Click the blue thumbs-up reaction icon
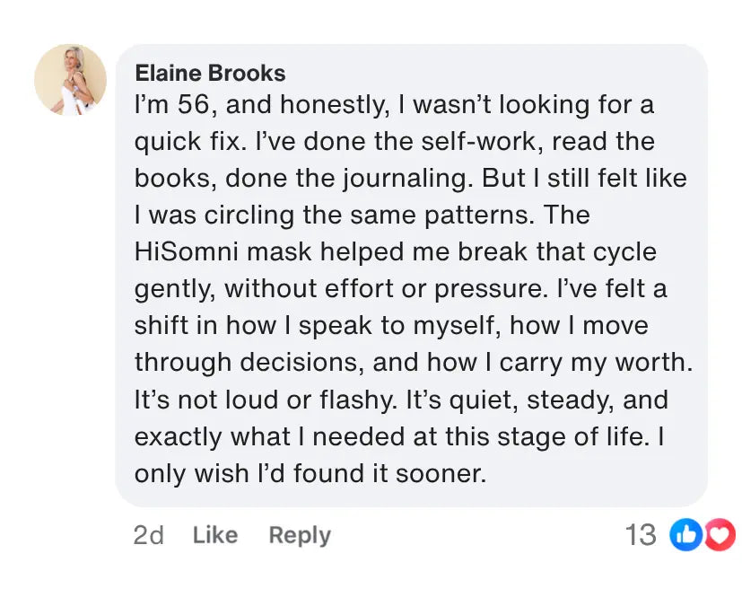This screenshot has width=742, height=589. (x=686, y=535)
